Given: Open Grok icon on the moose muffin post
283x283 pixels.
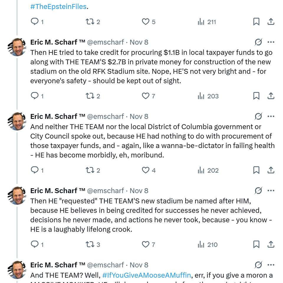Looking at the screenshot, I should (x=258, y=265).
